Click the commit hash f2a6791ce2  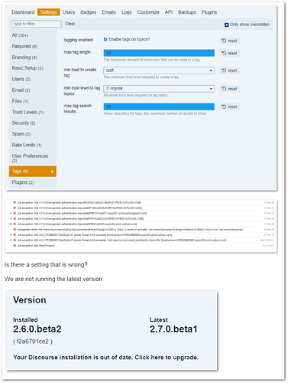pos(33,342)
